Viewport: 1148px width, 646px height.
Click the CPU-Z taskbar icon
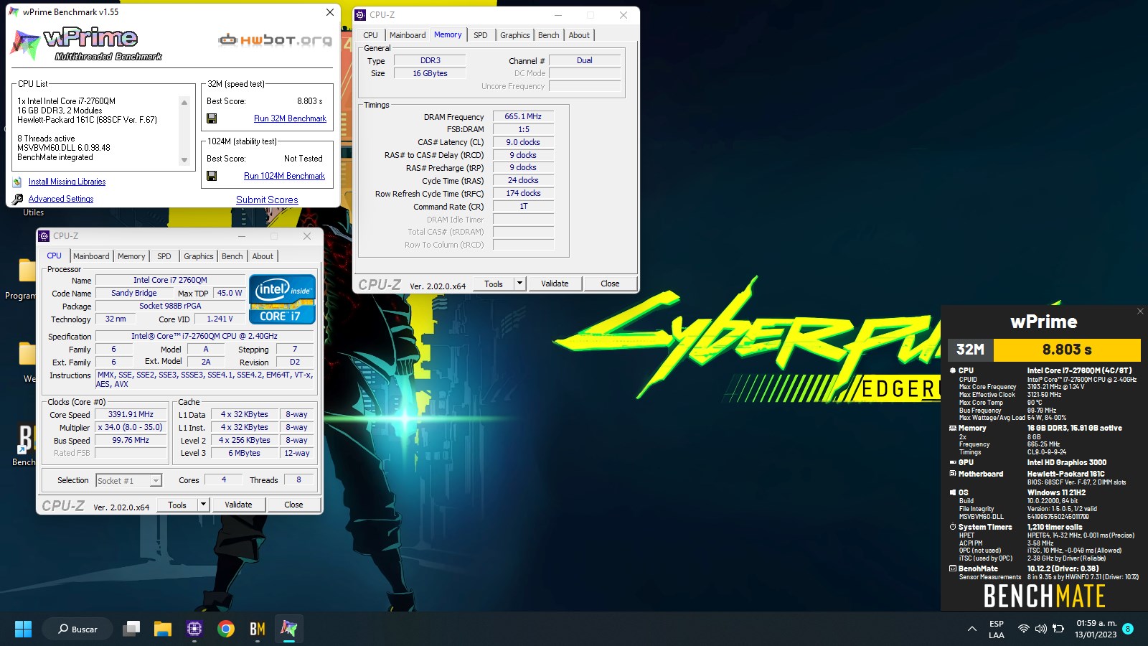coord(194,629)
